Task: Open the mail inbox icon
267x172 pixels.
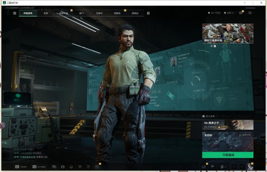Action: [241, 13]
